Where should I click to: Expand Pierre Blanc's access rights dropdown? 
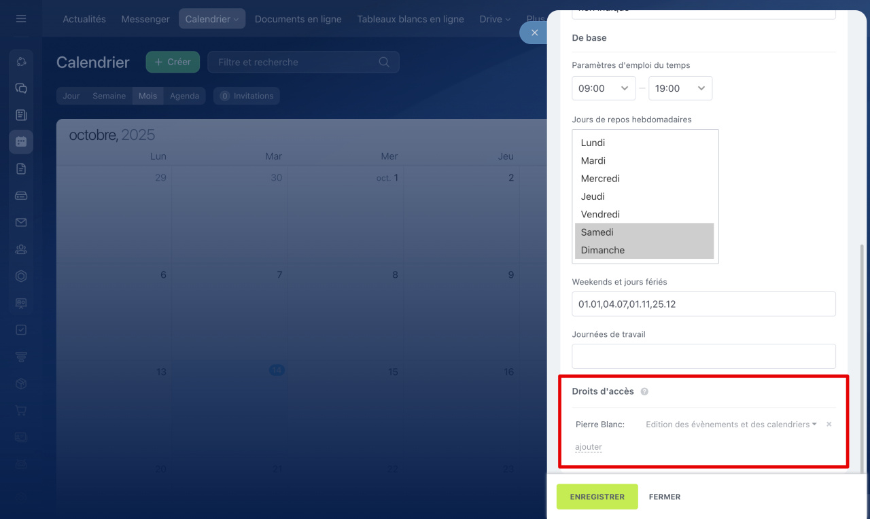[731, 424]
